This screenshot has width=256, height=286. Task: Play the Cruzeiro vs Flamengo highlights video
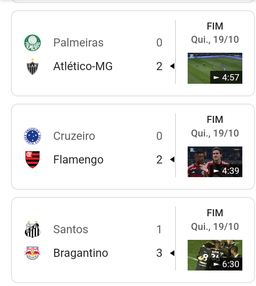point(215,162)
